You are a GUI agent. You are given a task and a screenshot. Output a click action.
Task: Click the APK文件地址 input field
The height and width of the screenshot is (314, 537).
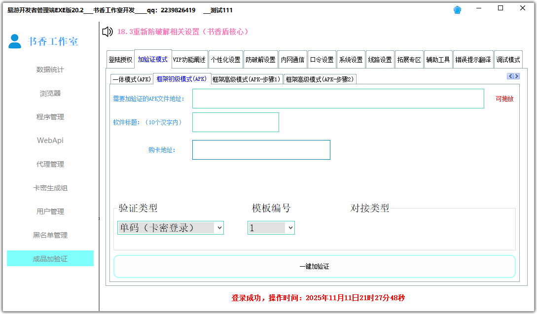[338, 98]
